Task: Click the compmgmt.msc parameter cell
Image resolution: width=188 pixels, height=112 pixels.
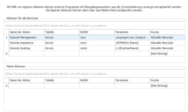Action: [132, 37]
